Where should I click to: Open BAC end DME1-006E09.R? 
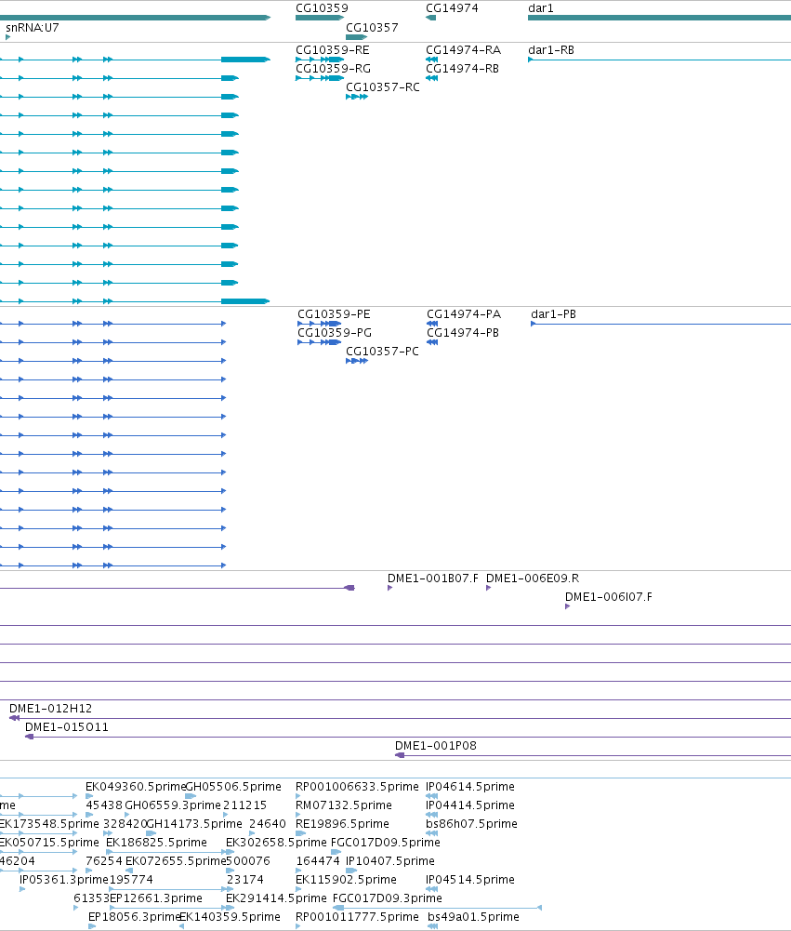click(533, 579)
